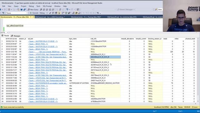Click the New Query toolbar button

tap(33, 9)
